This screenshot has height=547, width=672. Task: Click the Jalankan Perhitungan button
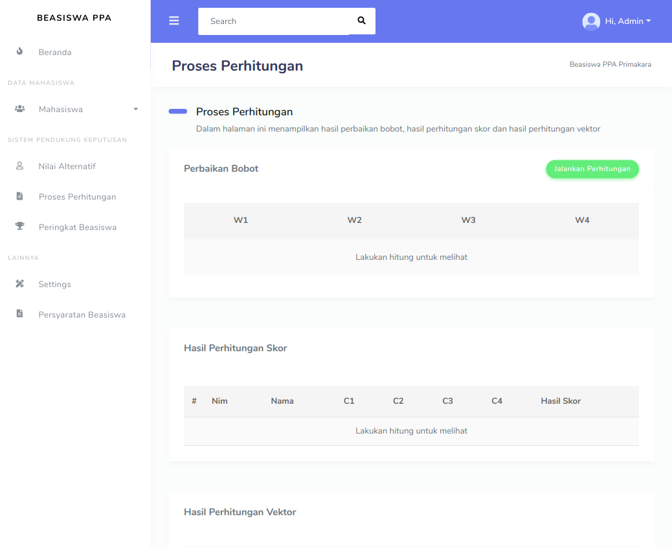pos(592,169)
